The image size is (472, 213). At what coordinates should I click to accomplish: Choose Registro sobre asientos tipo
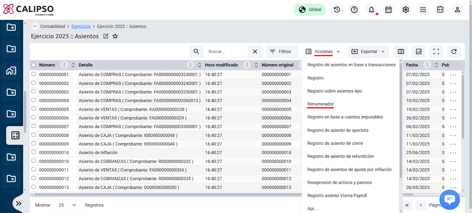(335, 91)
